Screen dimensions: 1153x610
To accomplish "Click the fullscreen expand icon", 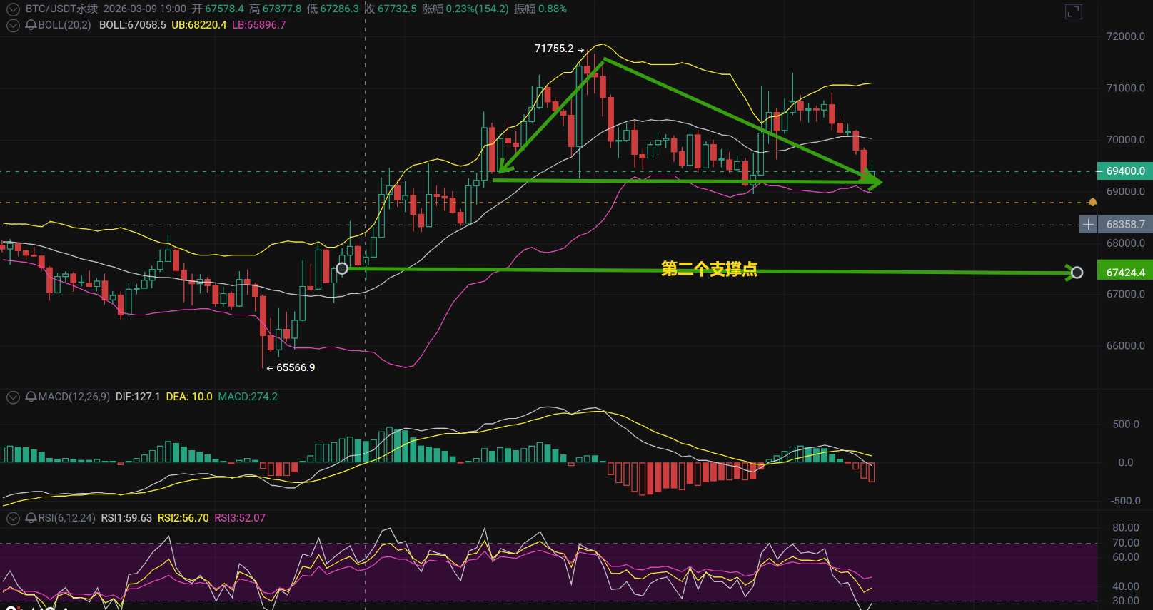I will coord(1073,11).
